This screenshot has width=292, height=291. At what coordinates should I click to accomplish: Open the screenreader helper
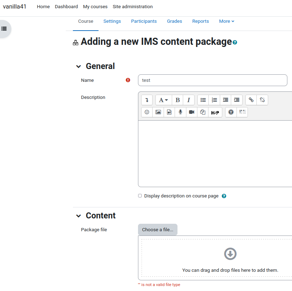pyautogui.click(x=242, y=112)
